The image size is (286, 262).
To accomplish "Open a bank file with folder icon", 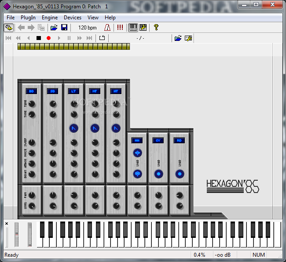I will [54, 28].
